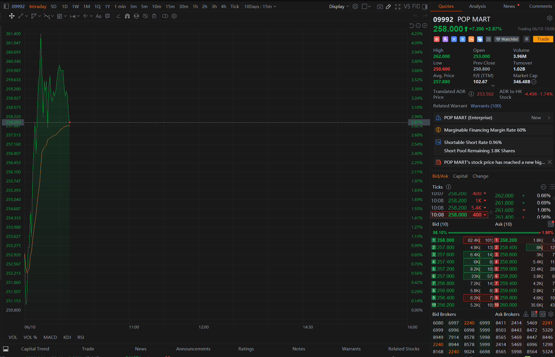
Task: Enter fullscreen chart mode
Action: [398, 6]
